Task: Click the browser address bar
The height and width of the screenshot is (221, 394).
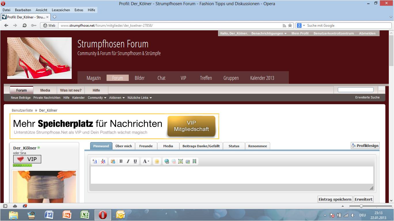Action: point(170,26)
